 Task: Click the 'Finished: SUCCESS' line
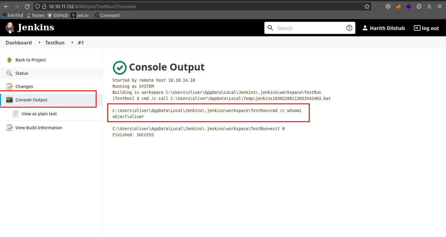click(x=133, y=135)
